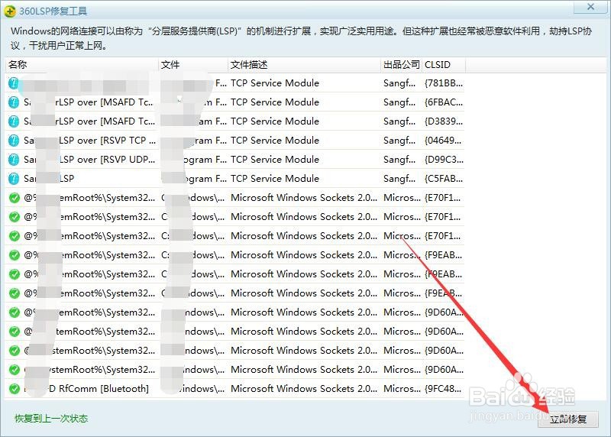This screenshot has height=437, width=611.
Task: Click question-mark icon of the {C5FAB... row
Action: 14,179
